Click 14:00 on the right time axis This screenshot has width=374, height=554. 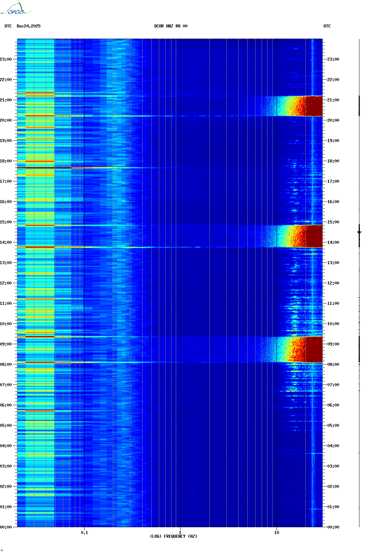[x=333, y=242]
